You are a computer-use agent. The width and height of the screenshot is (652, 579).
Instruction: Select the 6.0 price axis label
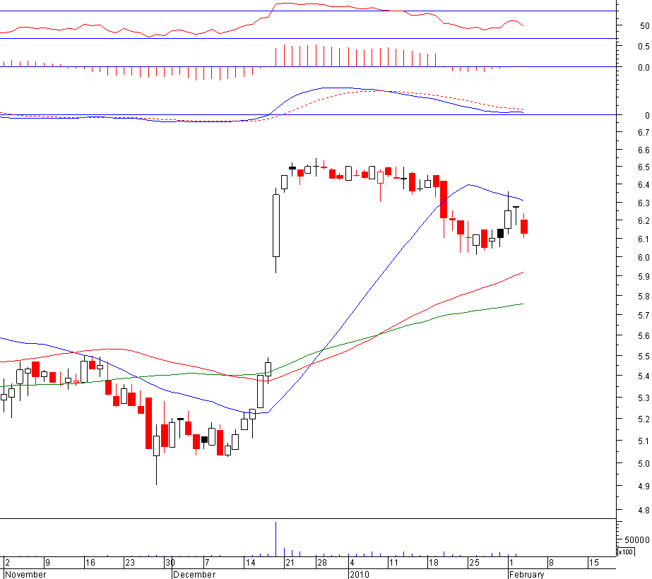(x=644, y=257)
